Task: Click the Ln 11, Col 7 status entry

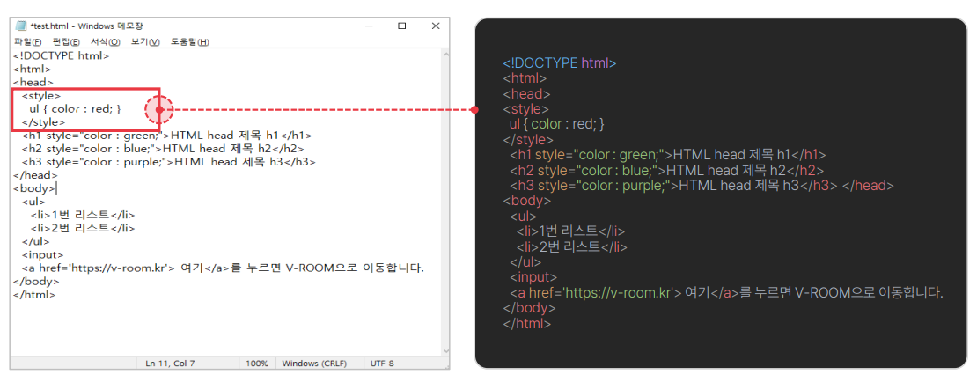Action: [170, 364]
